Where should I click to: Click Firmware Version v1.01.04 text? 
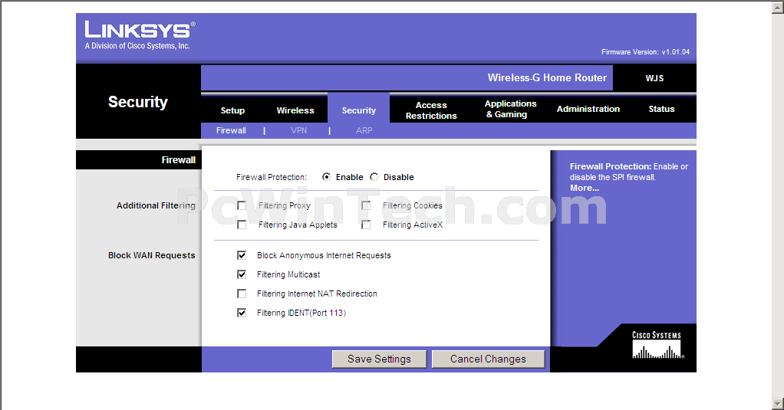click(x=645, y=52)
